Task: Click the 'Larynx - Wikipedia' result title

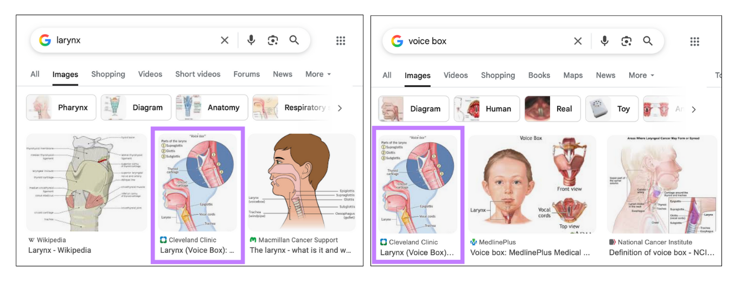Action: pos(60,250)
